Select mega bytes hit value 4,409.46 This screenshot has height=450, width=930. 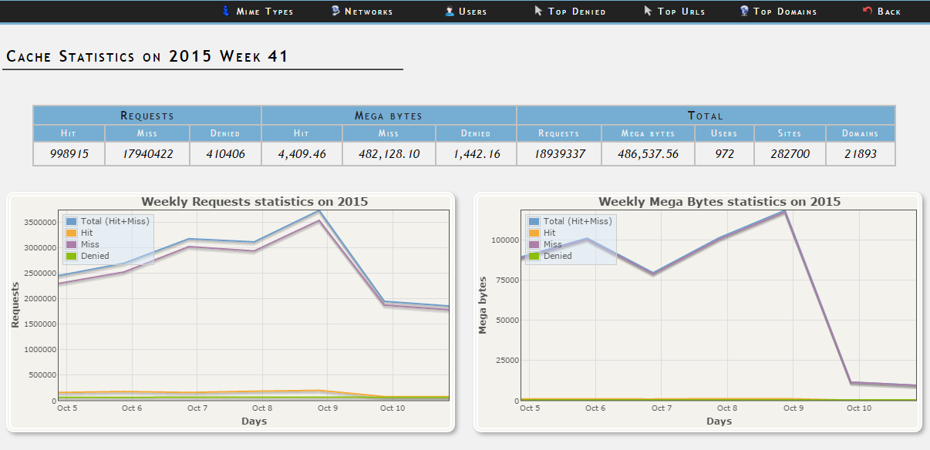(x=301, y=154)
